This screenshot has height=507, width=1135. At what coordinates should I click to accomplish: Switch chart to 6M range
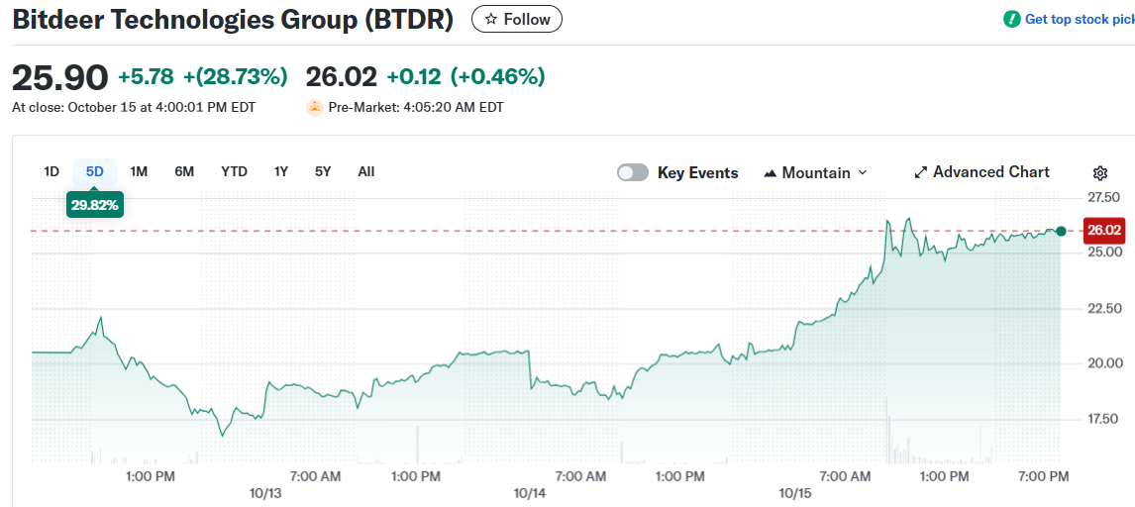click(184, 171)
